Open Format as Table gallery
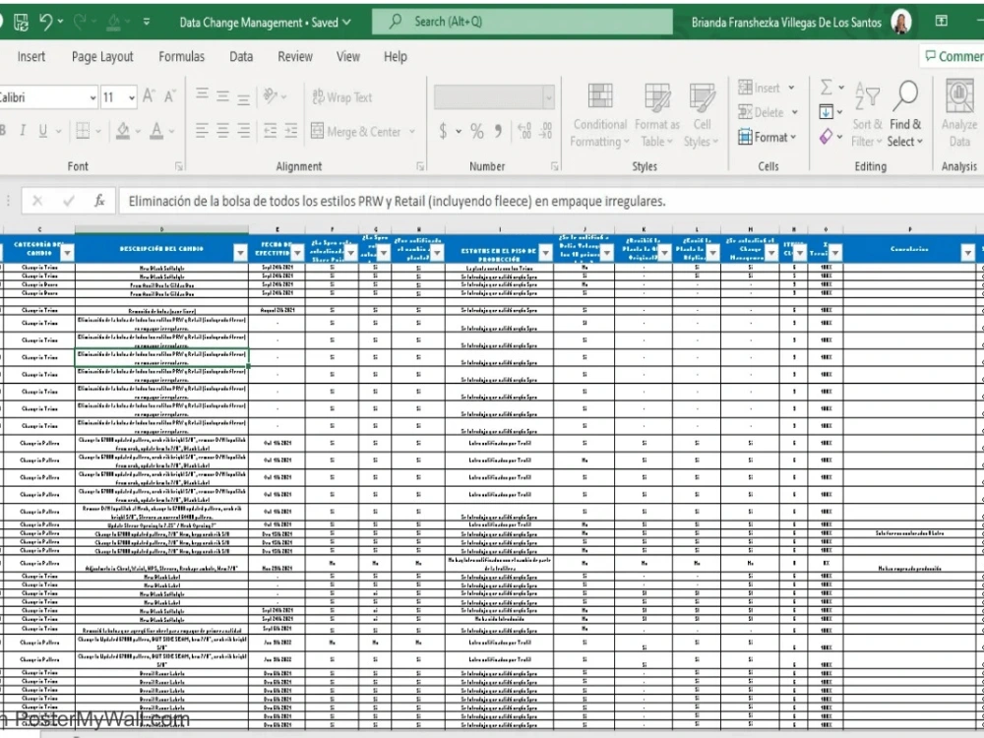984x738 pixels. click(657, 115)
